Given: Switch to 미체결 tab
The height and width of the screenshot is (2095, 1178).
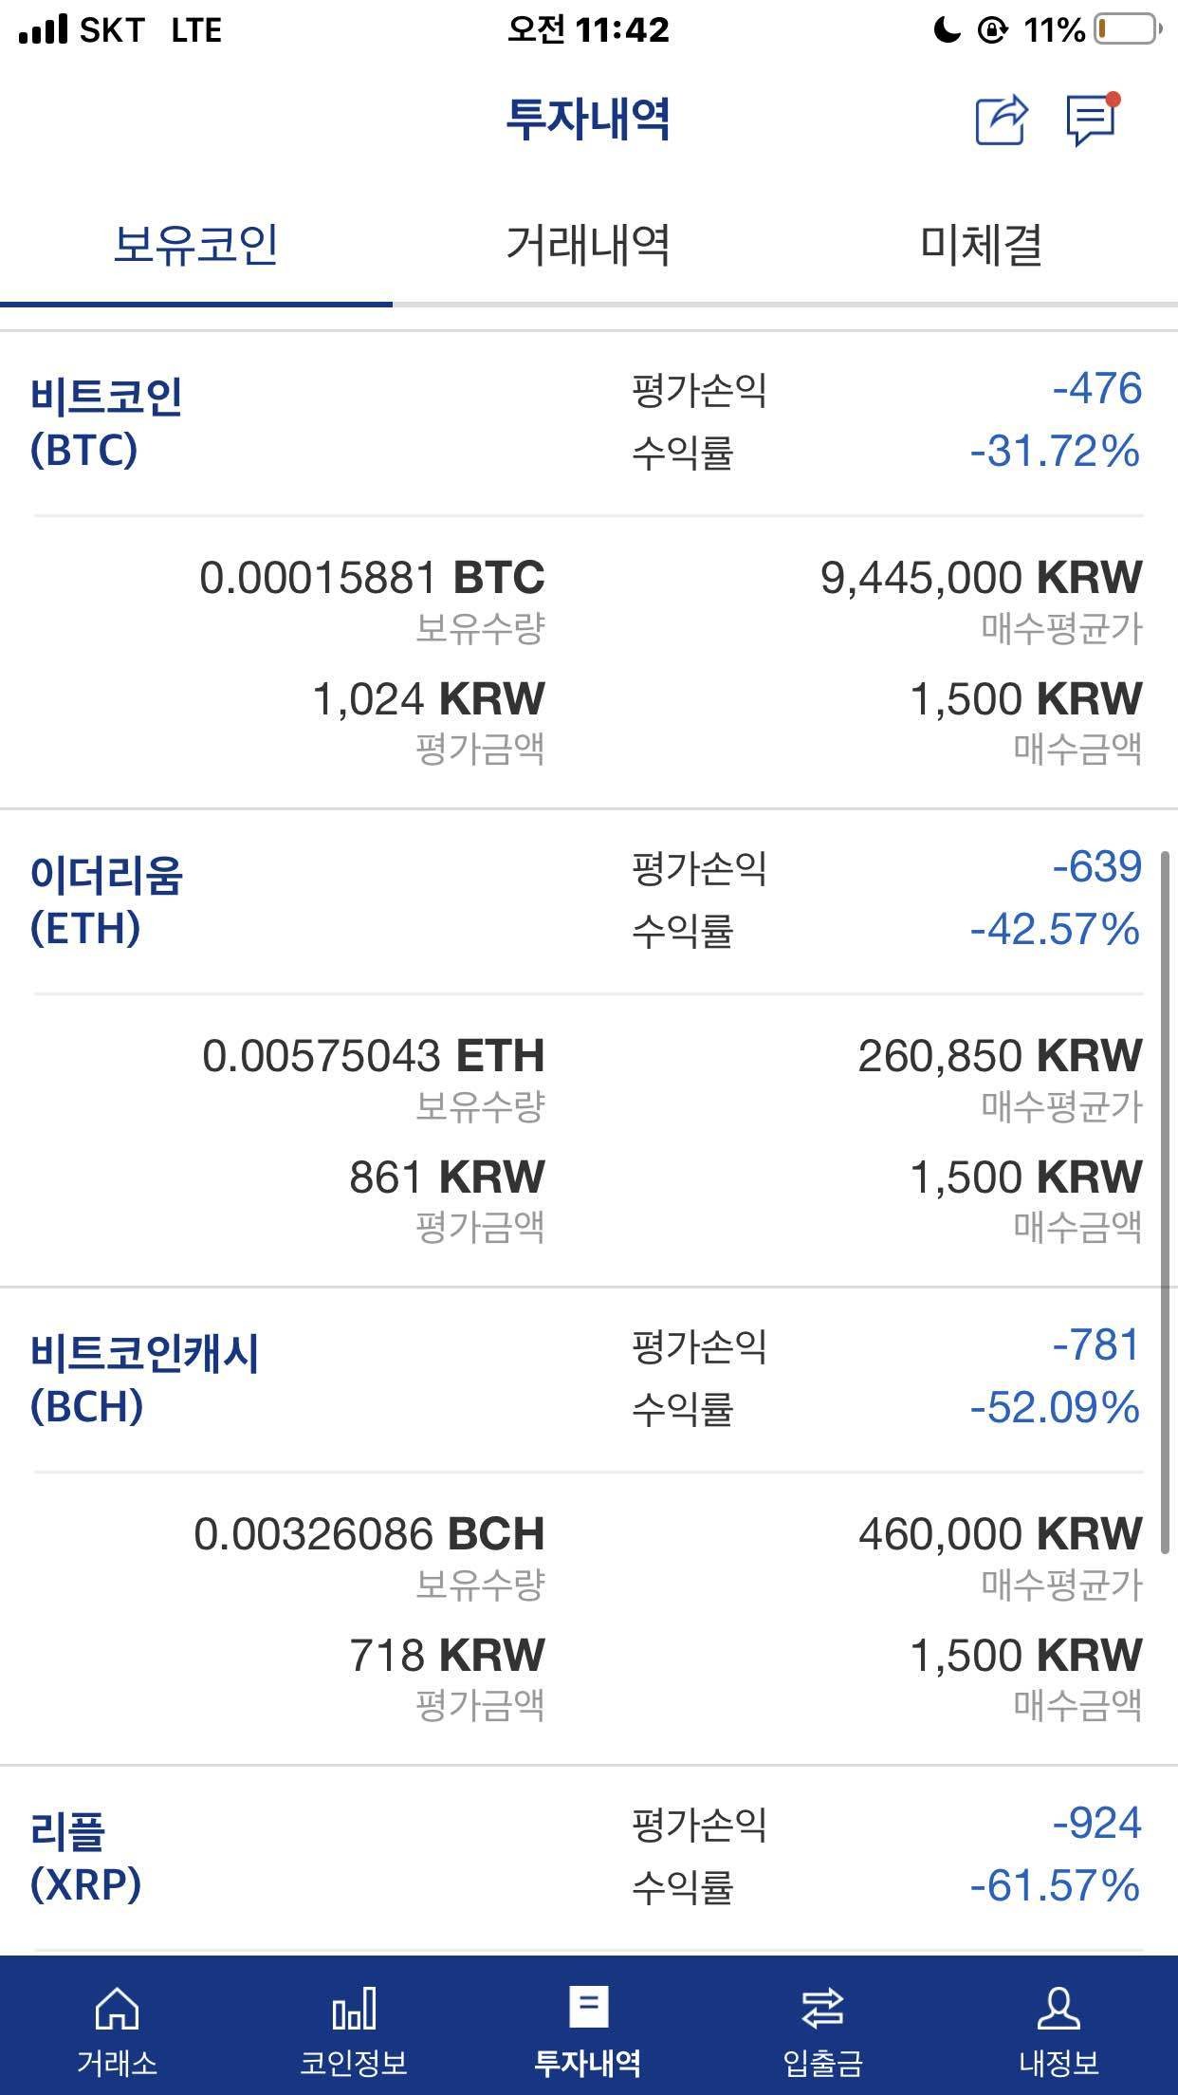Looking at the screenshot, I should (981, 244).
